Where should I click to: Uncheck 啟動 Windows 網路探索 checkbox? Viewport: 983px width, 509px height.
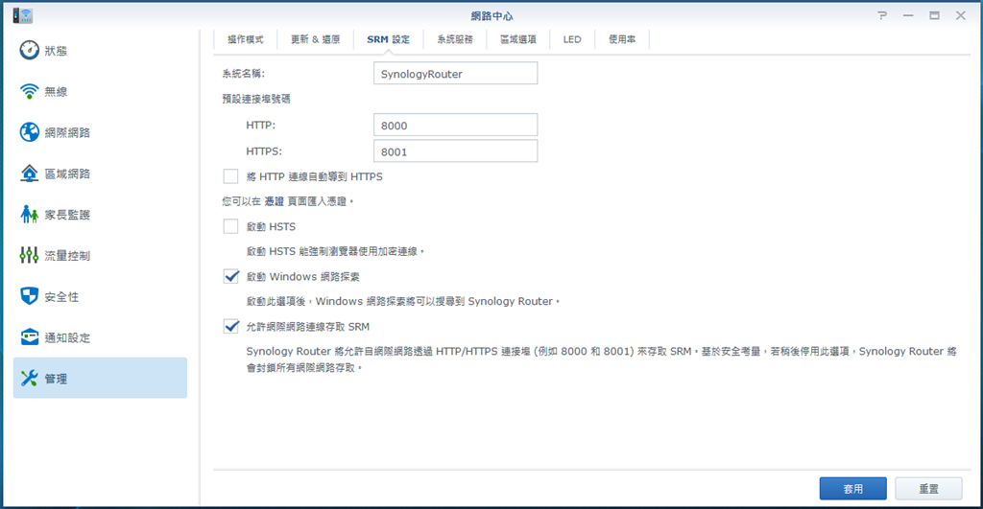(230, 277)
